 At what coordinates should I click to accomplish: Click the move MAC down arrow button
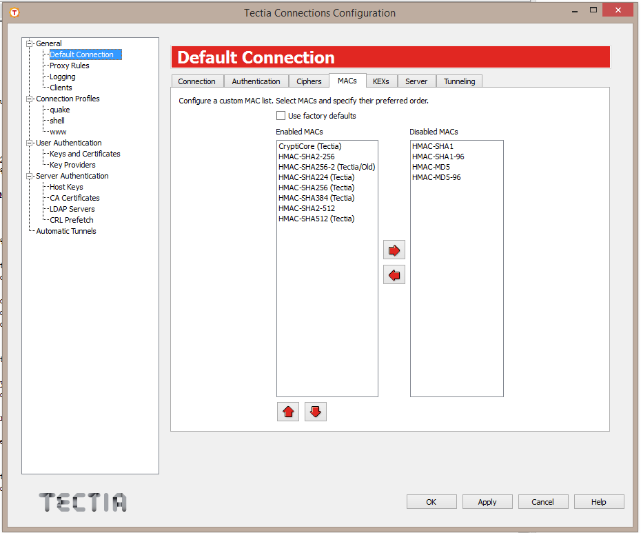[x=316, y=412]
